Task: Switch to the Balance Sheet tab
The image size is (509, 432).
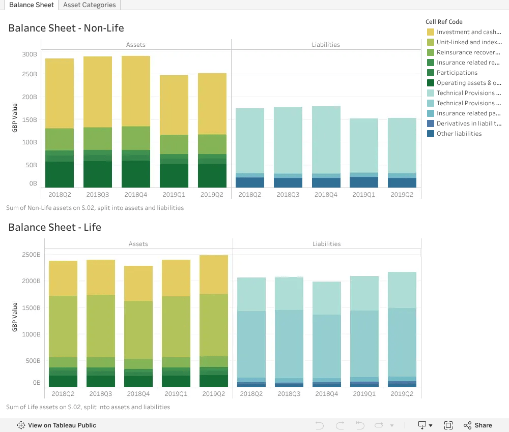Action: [31, 5]
